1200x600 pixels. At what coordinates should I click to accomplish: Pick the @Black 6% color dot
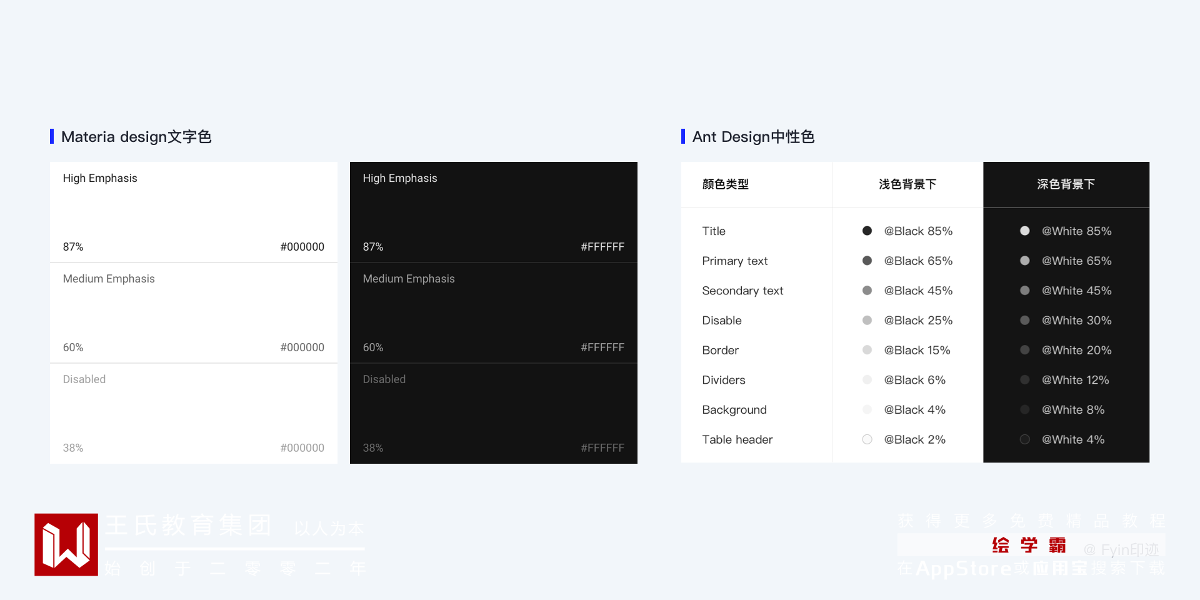click(x=867, y=380)
